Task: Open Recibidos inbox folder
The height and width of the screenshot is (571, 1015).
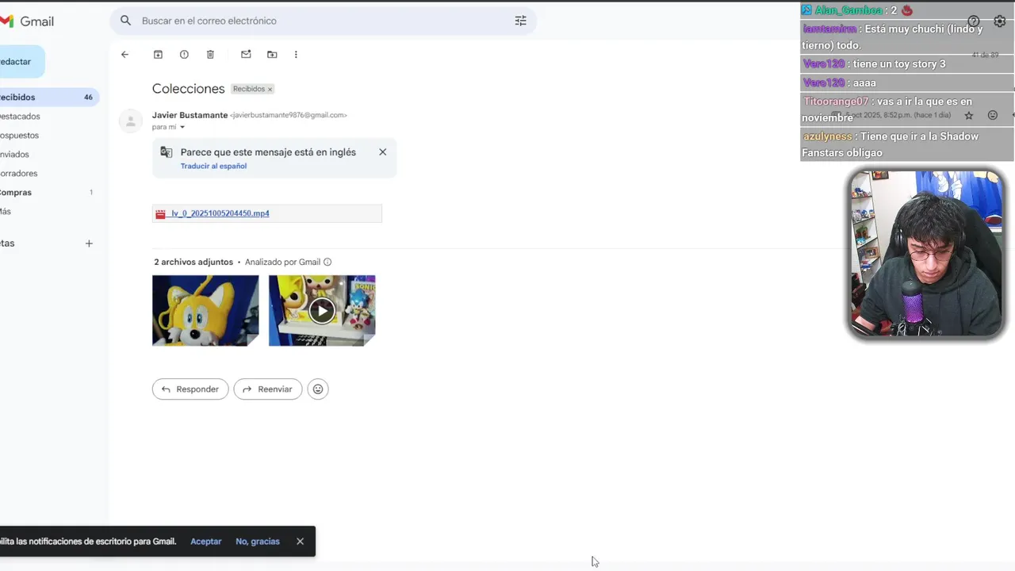Action: (49, 97)
